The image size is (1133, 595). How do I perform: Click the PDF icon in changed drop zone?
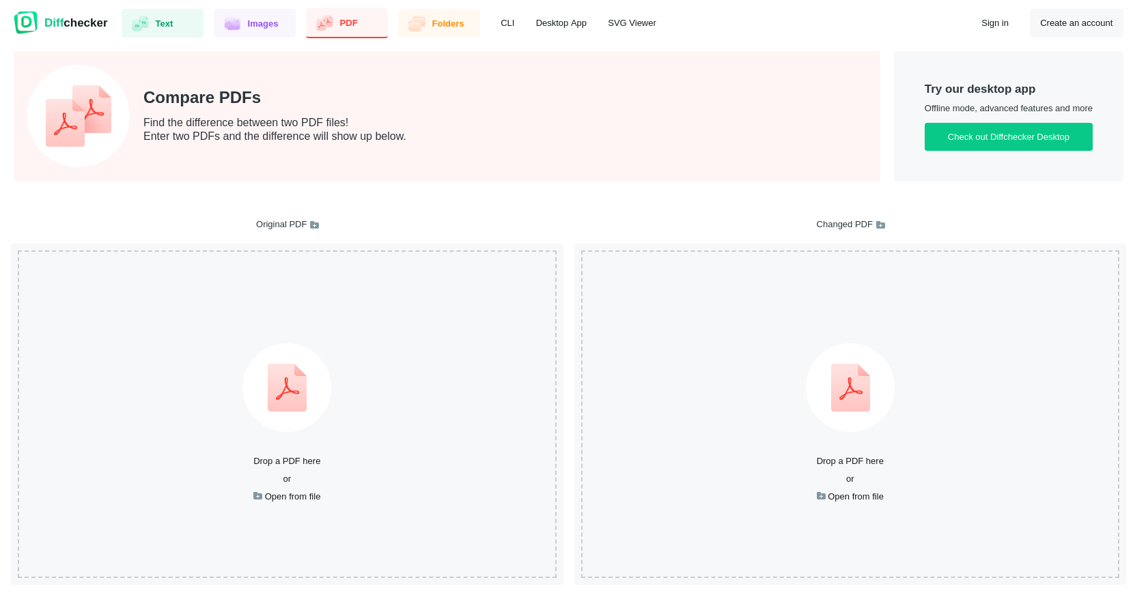tap(850, 388)
